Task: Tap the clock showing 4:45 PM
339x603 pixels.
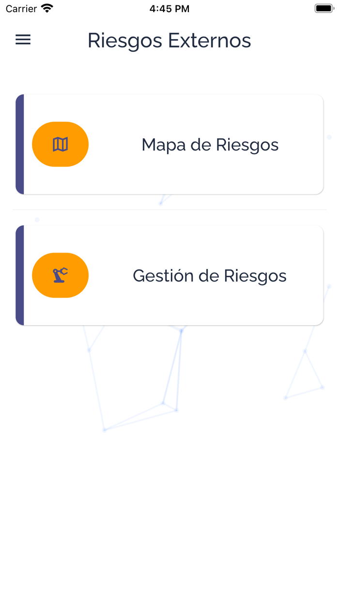Action: click(x=169, y=8)
